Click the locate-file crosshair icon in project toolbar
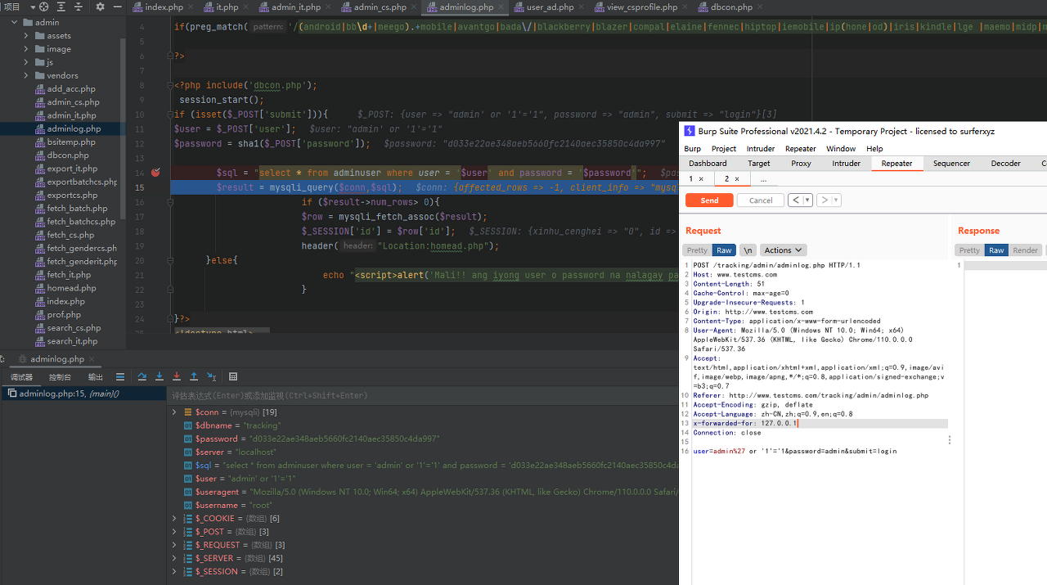Image resolution: width=1047 pixels, height=585 pixels. coord(44,7)
